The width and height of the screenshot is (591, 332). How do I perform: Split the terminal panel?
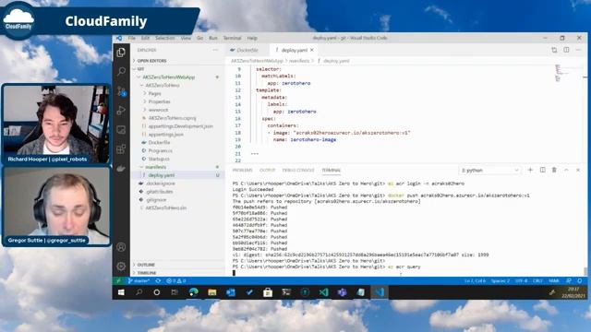pos(542,170)
